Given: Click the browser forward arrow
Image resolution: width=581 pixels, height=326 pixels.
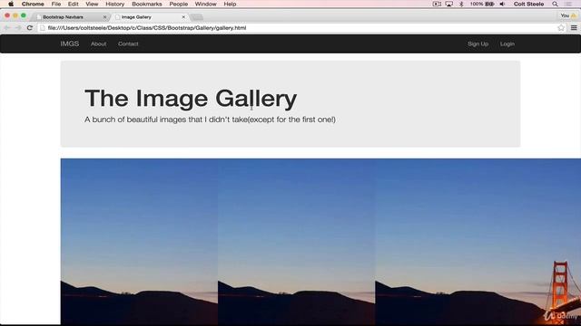Looking at the screenshot, I should [x=18, y=28].
